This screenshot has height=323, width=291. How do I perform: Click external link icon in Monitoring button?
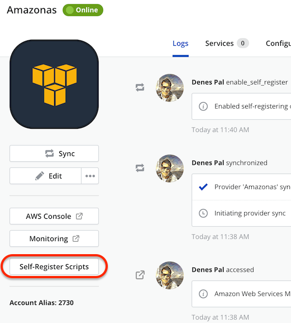tap(76, 238)
